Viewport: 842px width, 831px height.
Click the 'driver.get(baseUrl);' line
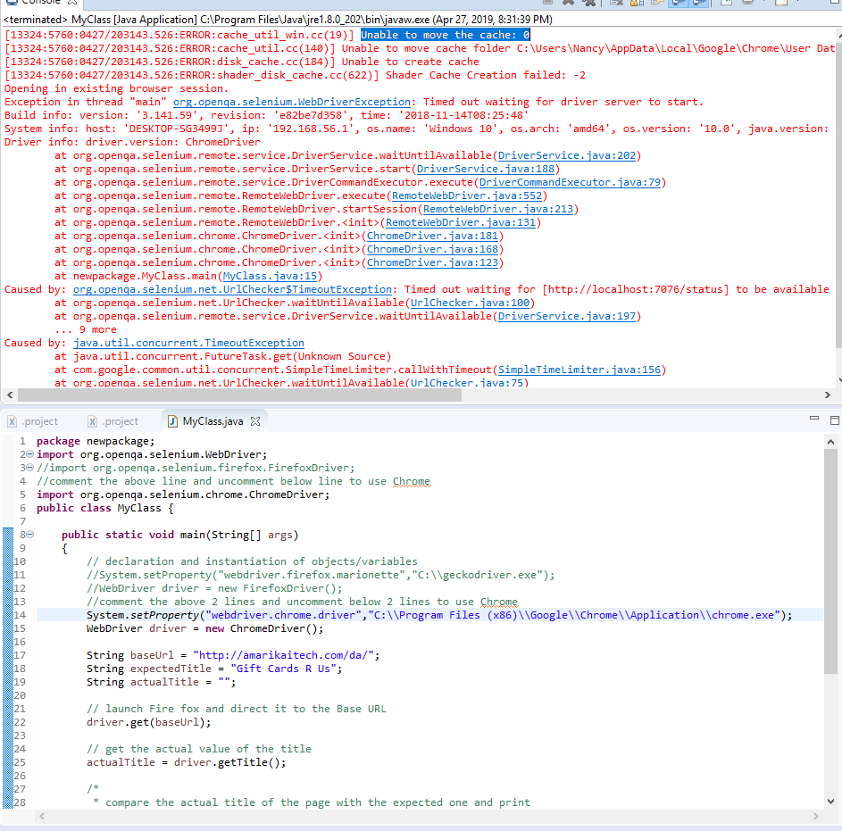tap(149, 723)
